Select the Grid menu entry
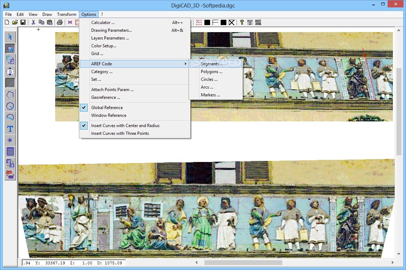The width and height of the screenshot is (406, 270). coord(135,54)
